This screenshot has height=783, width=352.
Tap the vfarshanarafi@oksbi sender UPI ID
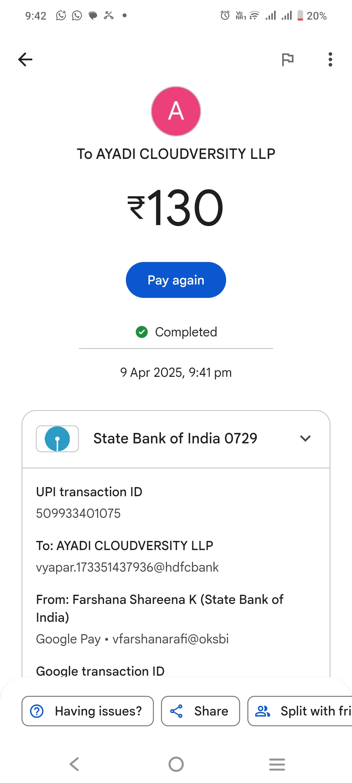[170, 639]
